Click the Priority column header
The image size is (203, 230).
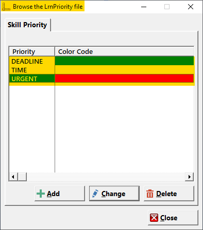pyautogui.click(x=32, y=51)
